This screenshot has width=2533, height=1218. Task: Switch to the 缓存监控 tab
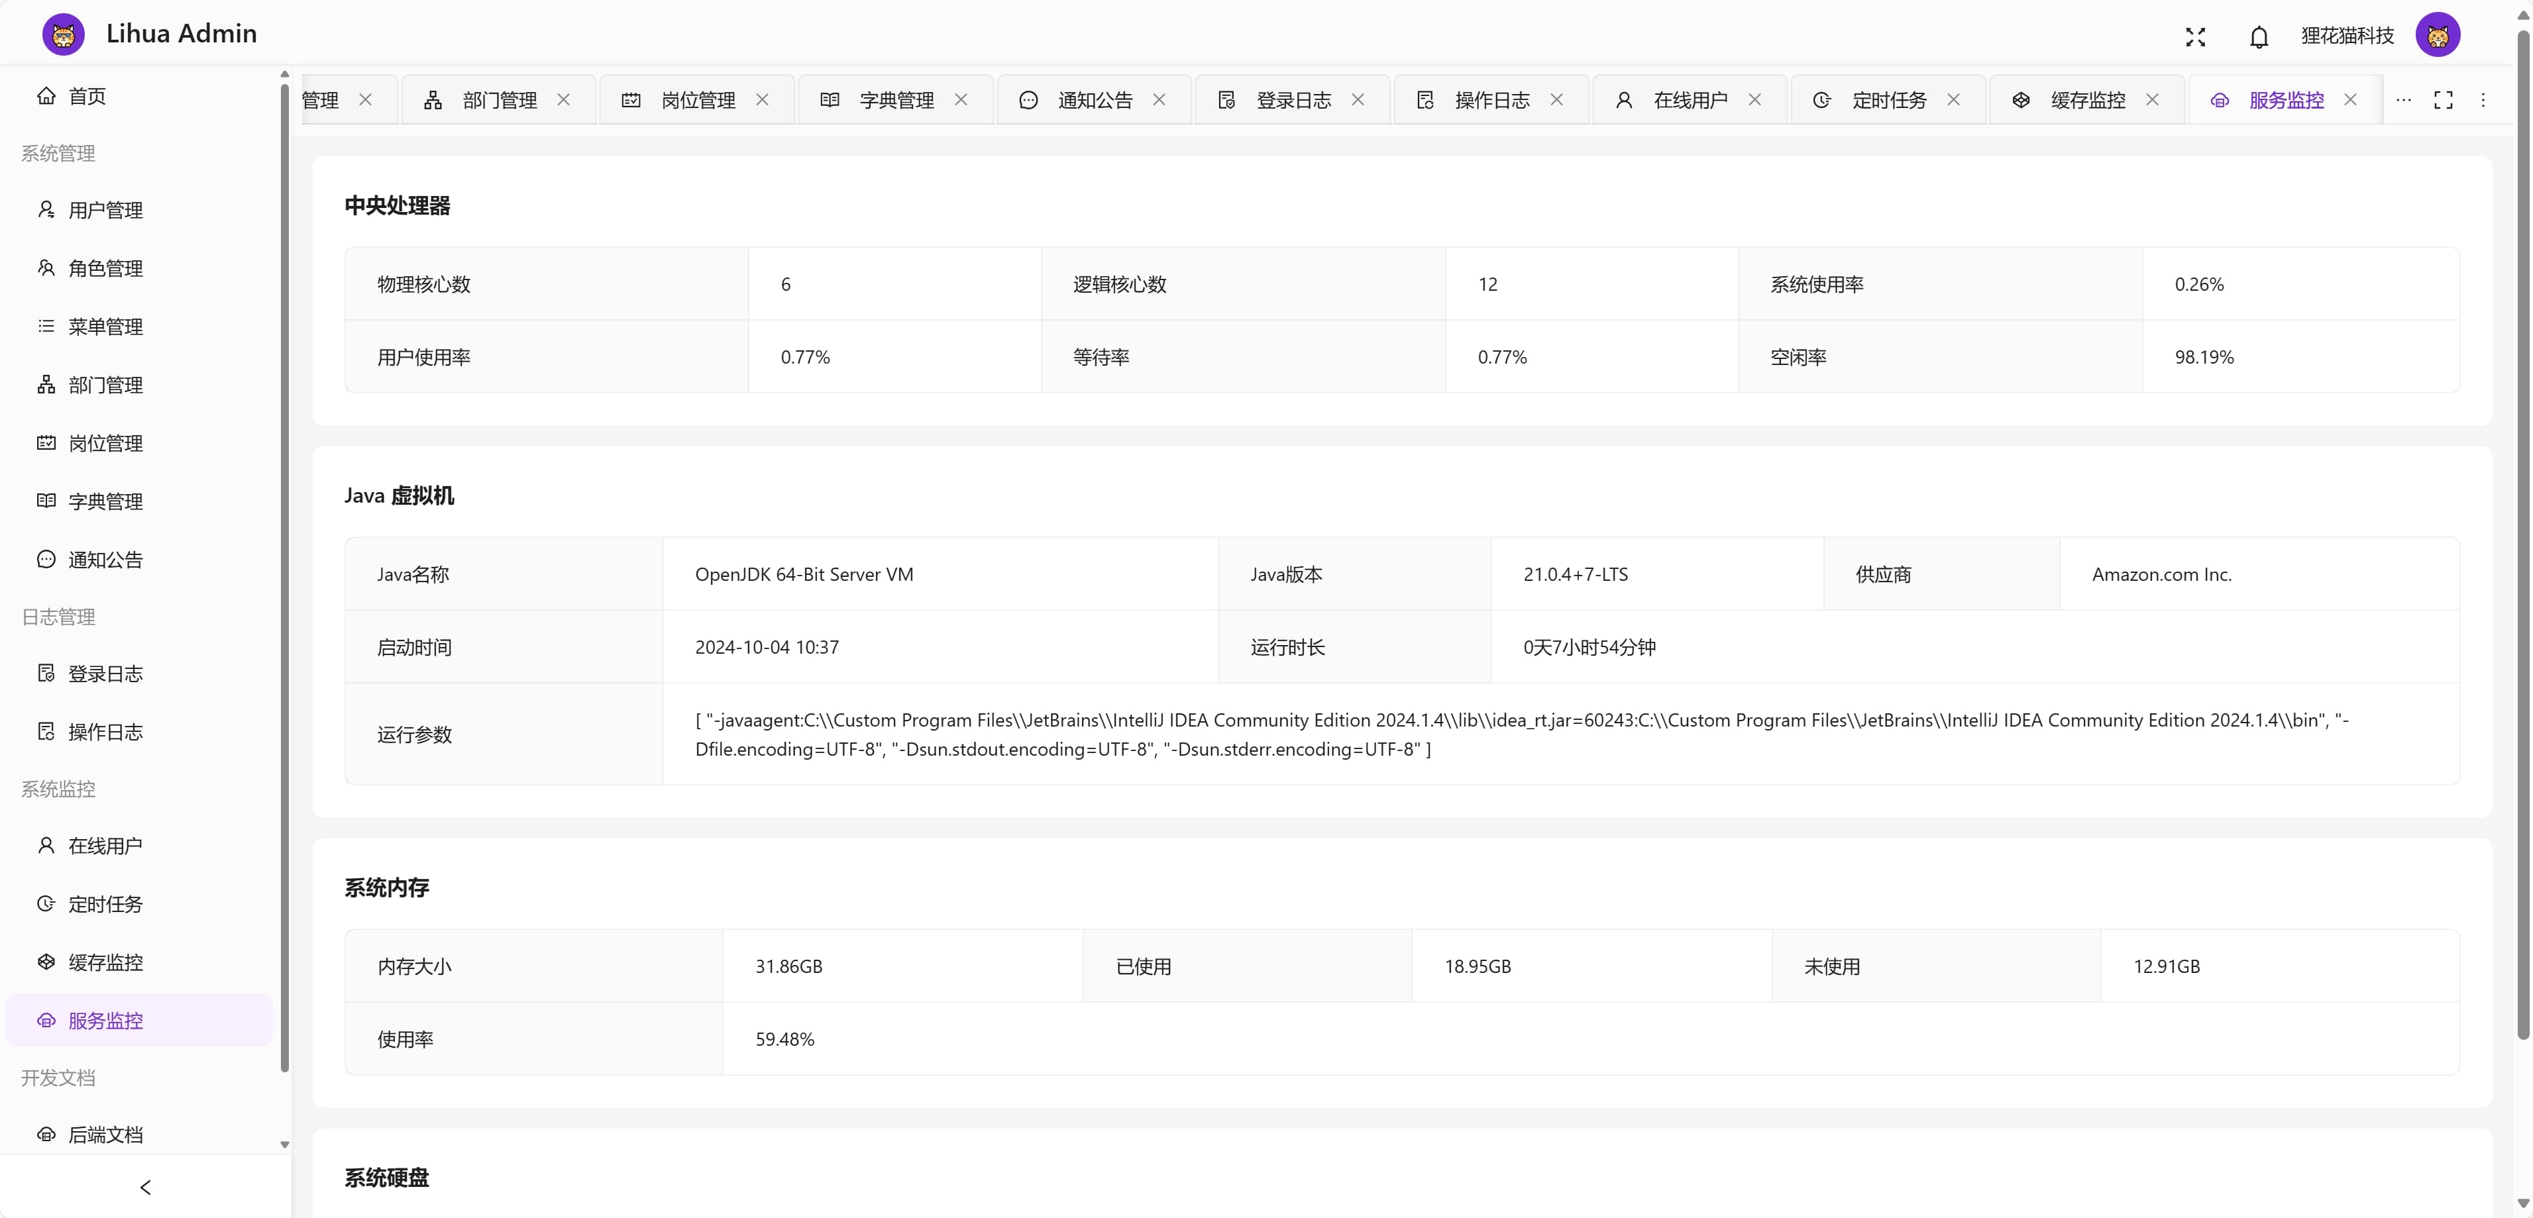(x=2088, y=100)
